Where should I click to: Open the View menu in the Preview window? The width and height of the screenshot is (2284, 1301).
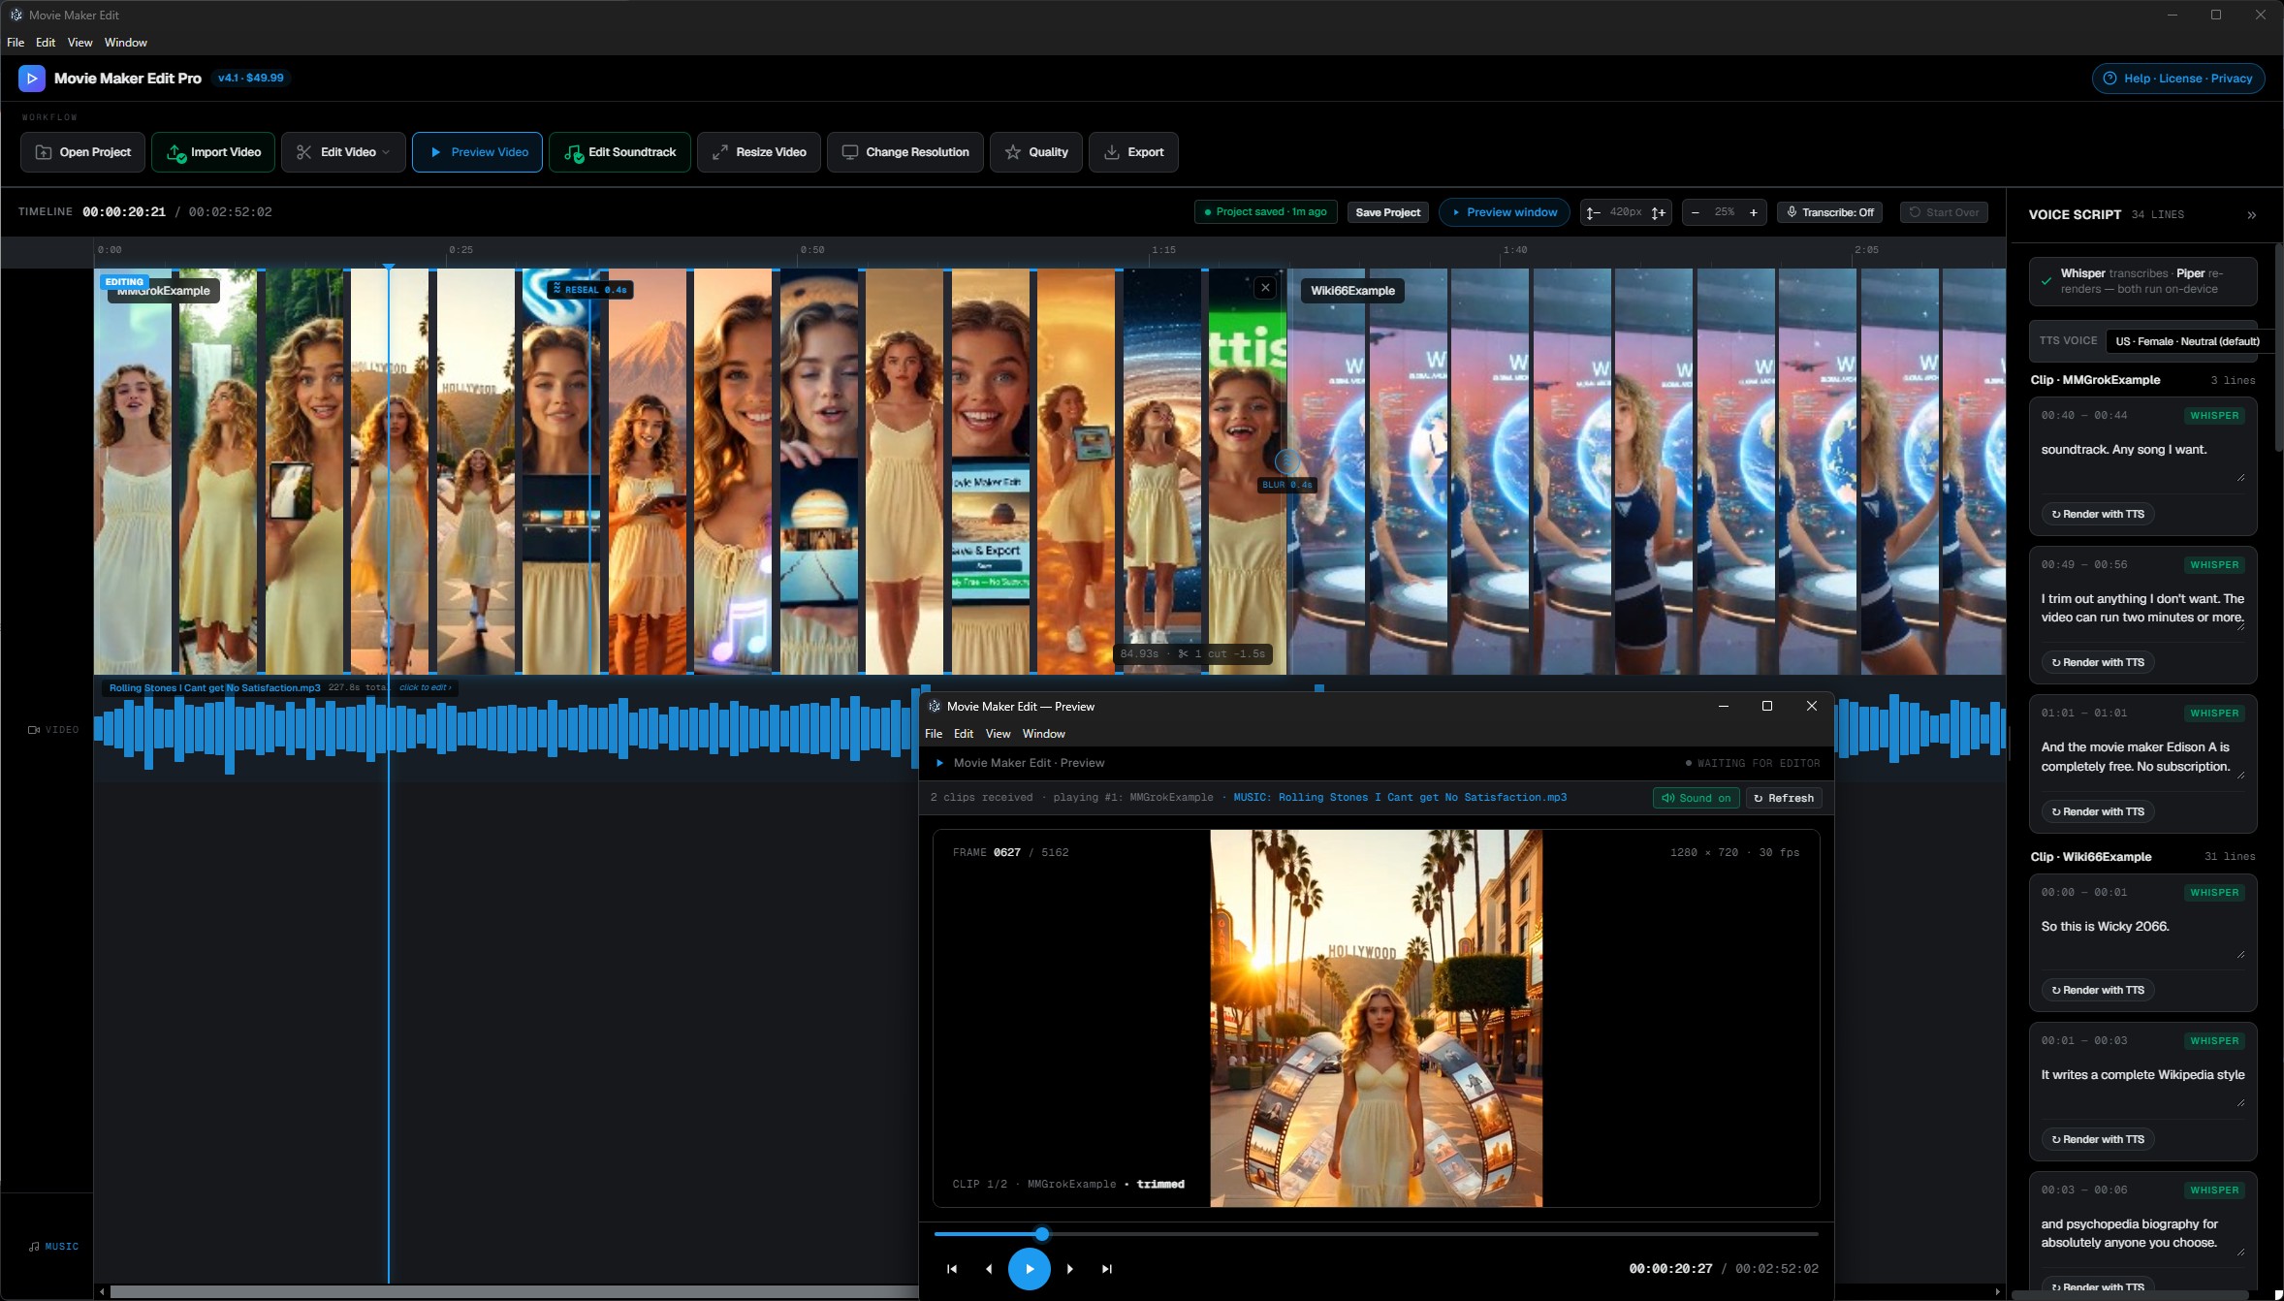[998, 734]
